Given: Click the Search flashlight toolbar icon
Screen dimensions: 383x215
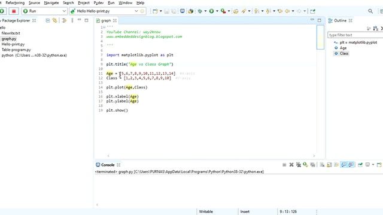Looking at the screenshot, I should click(244, 11).
